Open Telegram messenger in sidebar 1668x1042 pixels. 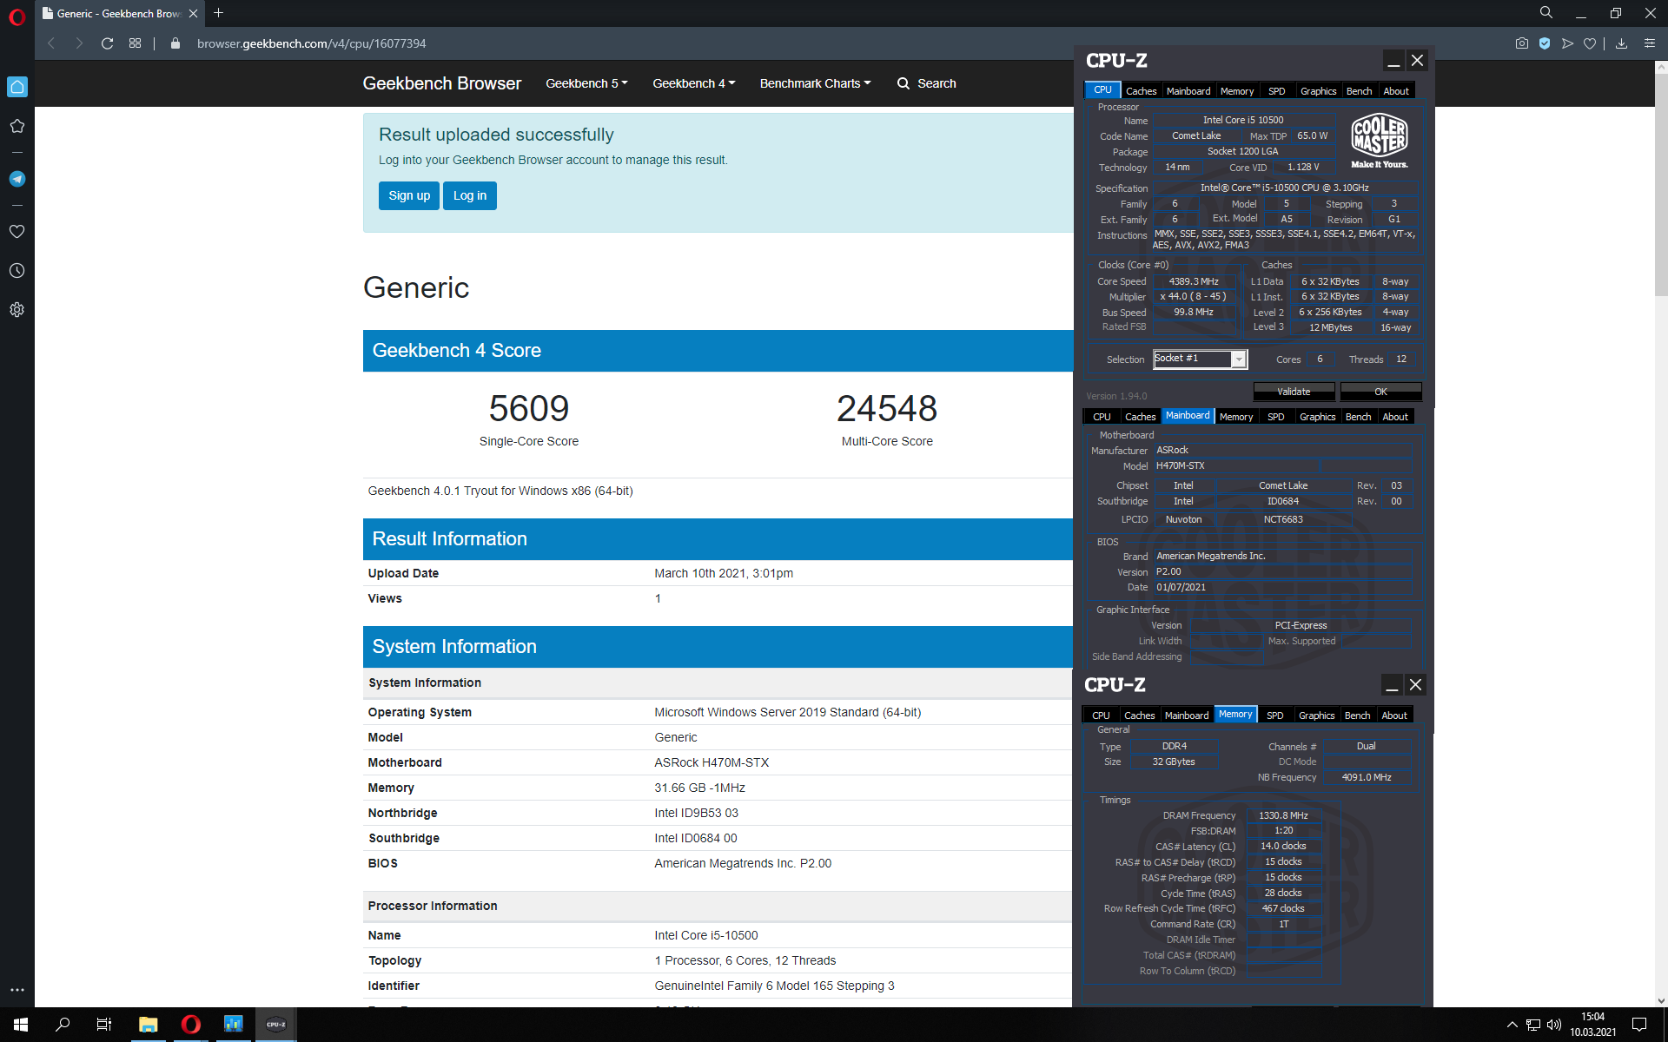click(x=17, y=179)
